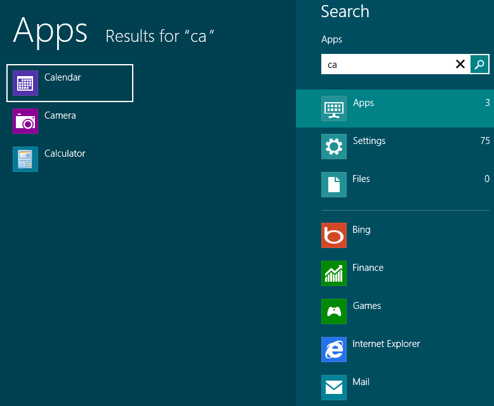The height and width of the screenshot is (406, 494).
Task: Search within Games label
Action: (367, 306)
